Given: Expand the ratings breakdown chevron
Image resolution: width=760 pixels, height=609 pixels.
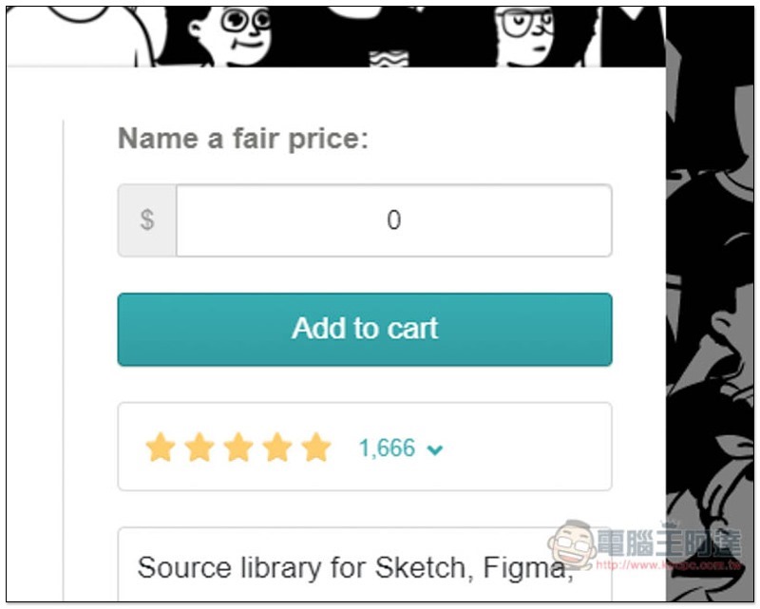Looking at the screenshot, I should (x=435, y=449).
